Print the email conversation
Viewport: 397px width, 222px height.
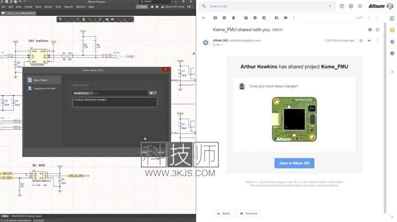click(370, 30)
